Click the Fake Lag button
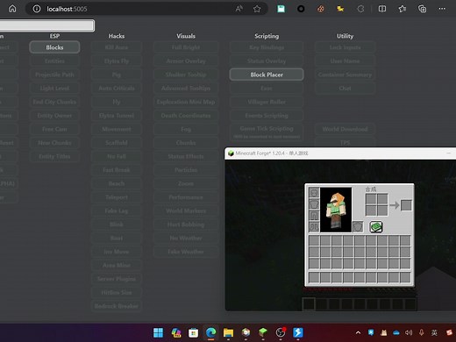 tap(117, 210)
